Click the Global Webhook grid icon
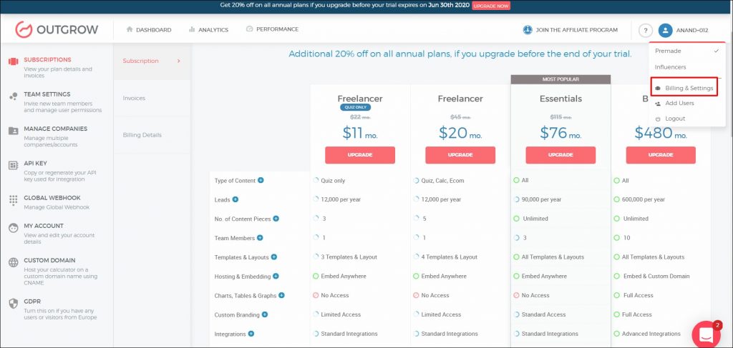Viewport: 733px width, 348px height. 13,200
